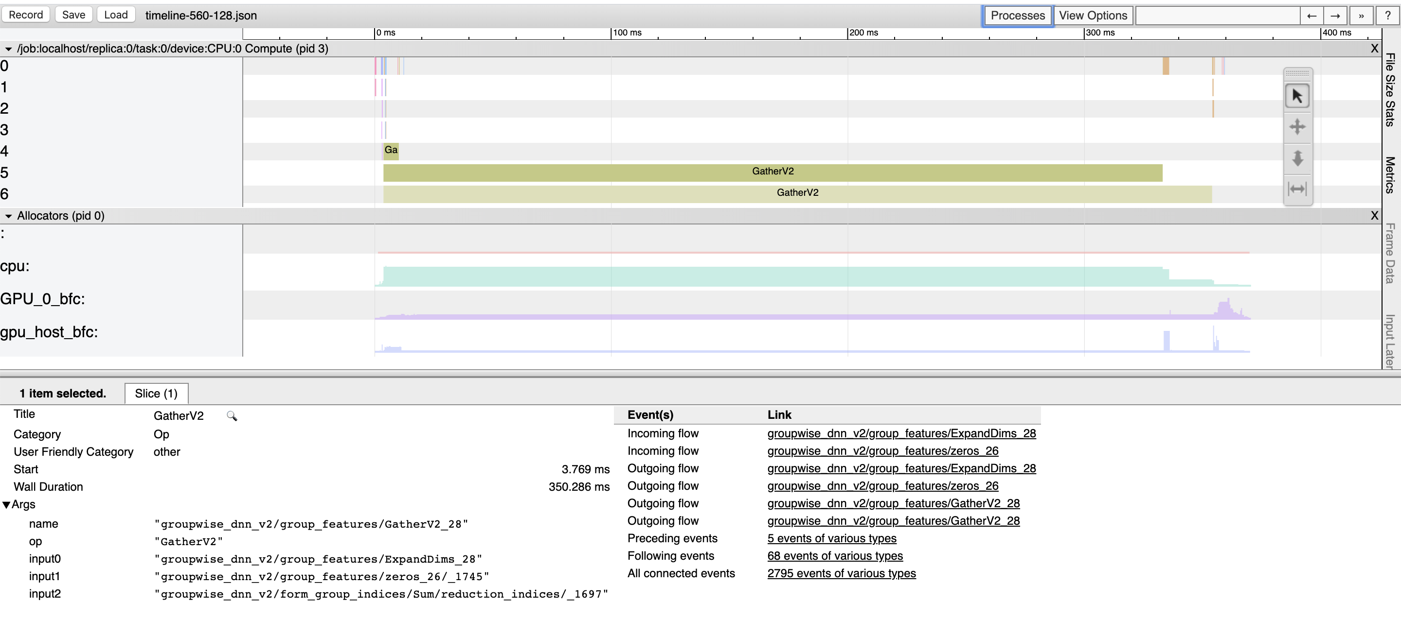Hide the CPU:0 Compute track with its X

pyautogui.click(x=1375, y=48)
